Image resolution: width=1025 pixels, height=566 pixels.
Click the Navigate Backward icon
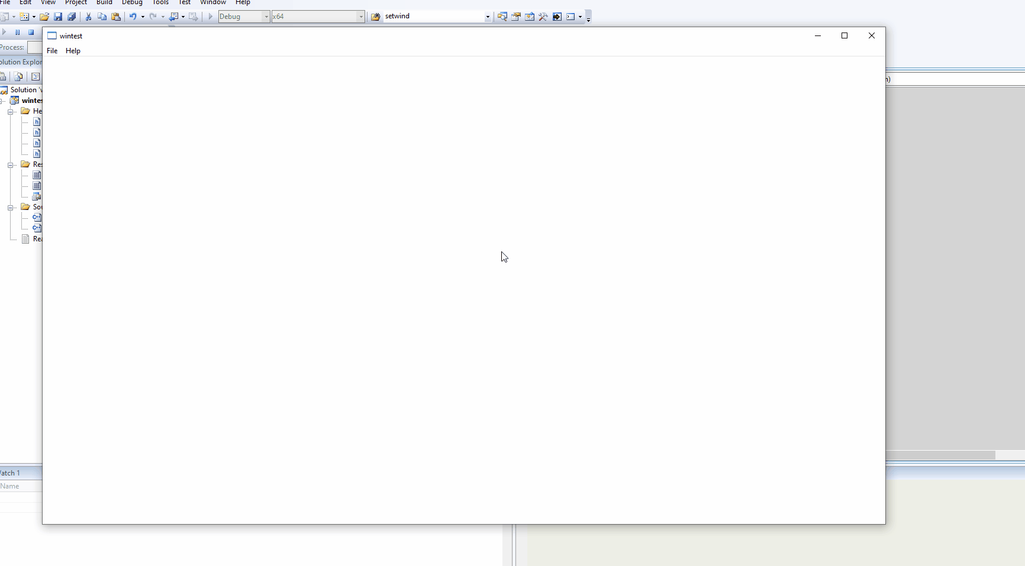coord(173,17)
